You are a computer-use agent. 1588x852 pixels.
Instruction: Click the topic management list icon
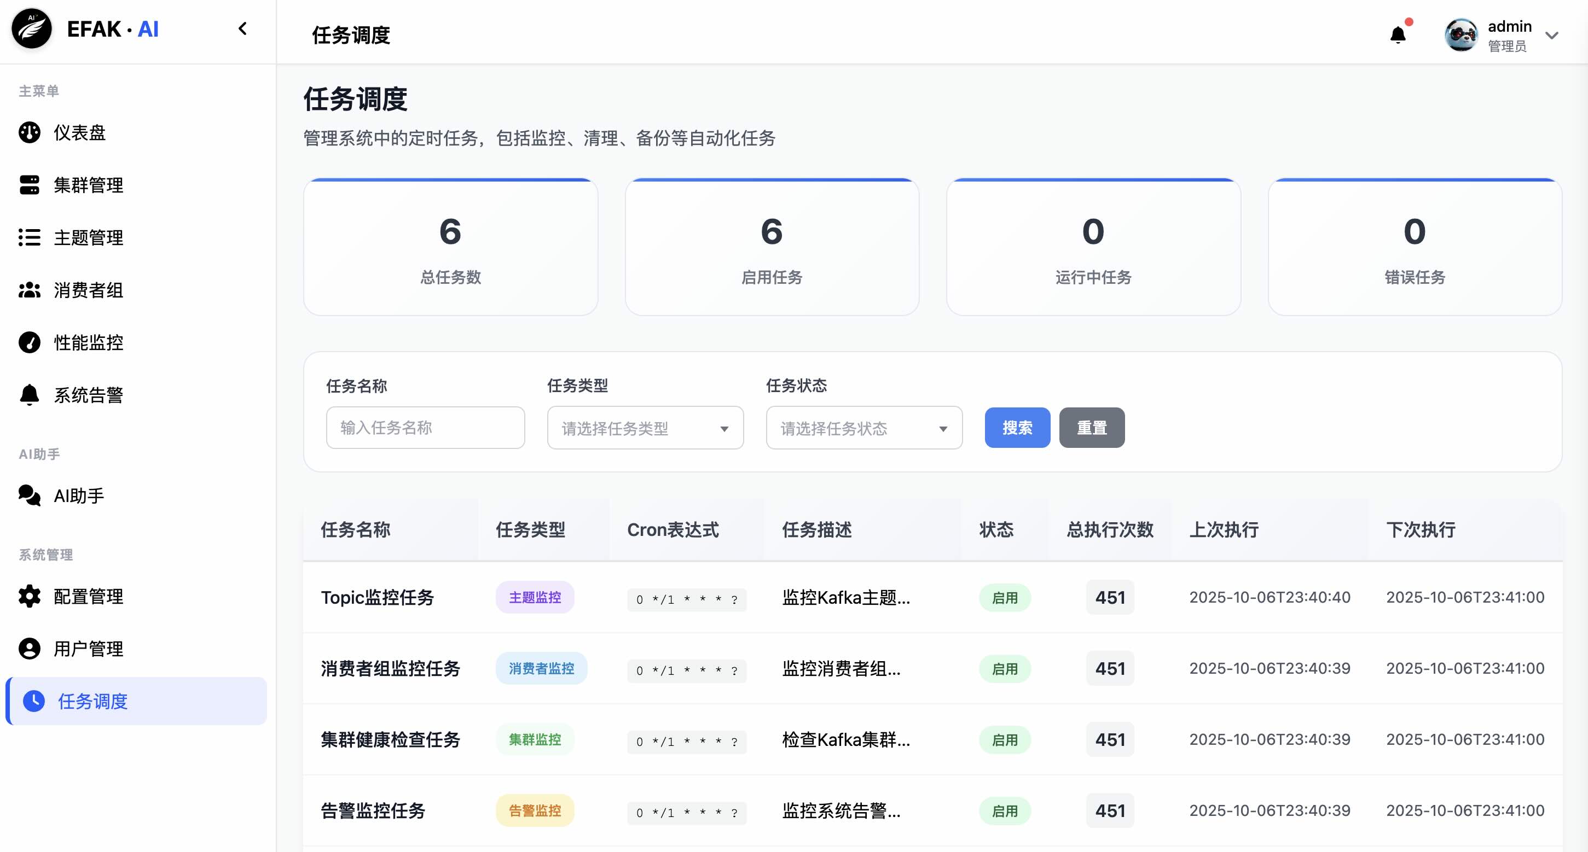29,237
